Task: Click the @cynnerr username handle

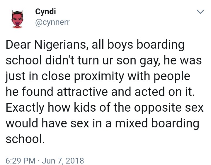Action: pyautogui.click(x=52, y=22)
